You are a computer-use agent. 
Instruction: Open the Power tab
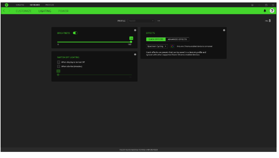coord(63,11)
